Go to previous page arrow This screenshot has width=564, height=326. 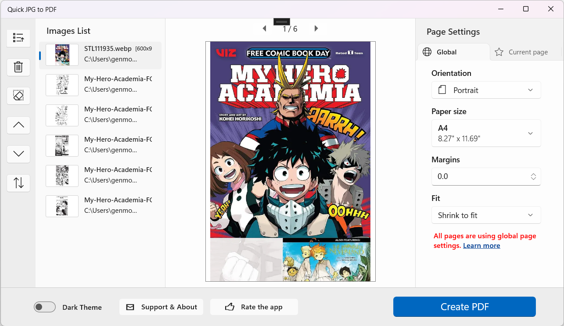(x=264, y=29)
